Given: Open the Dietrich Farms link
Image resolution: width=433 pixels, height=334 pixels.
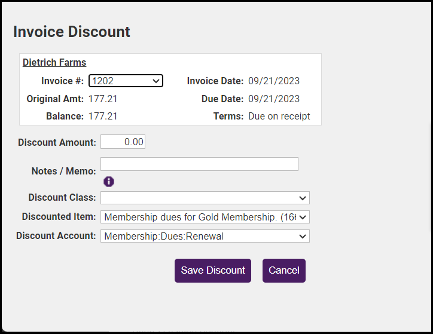Looking at the screenshot, I should tap(54, 62).
